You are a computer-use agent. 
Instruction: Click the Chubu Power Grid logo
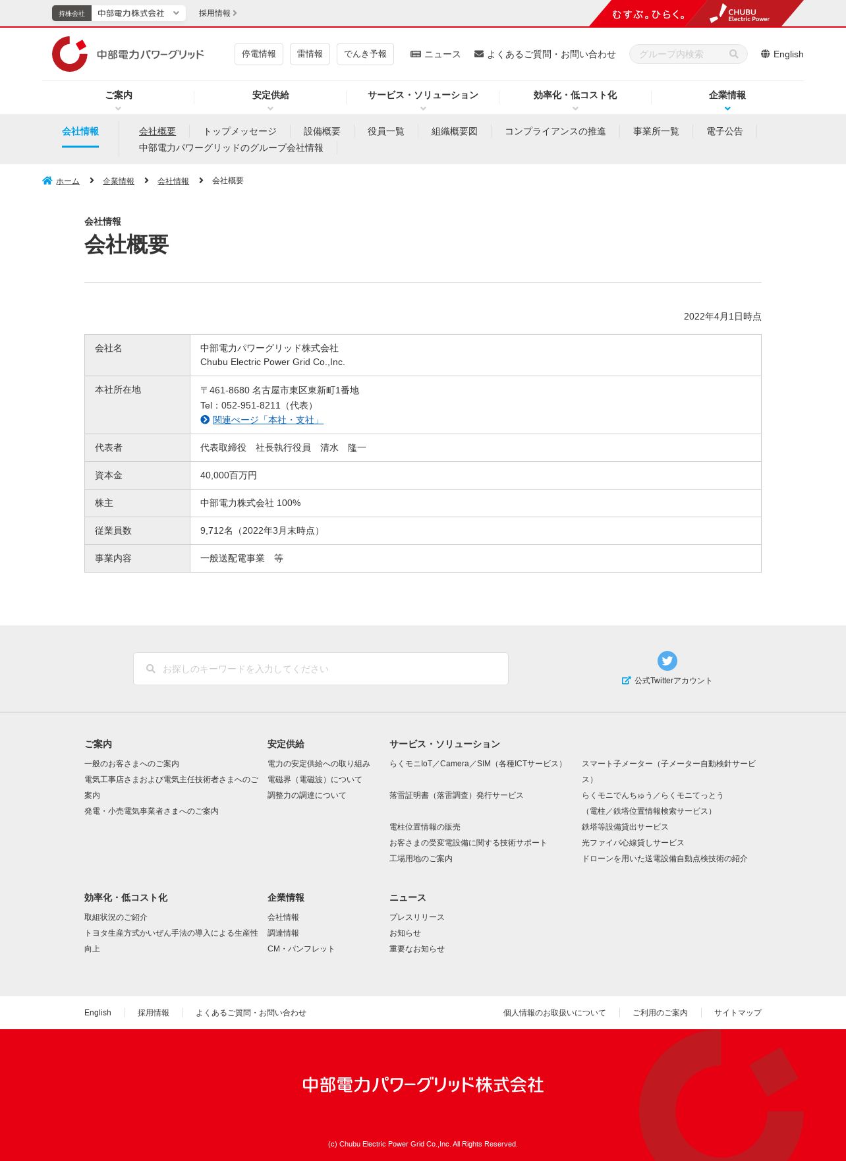[128, 54]
